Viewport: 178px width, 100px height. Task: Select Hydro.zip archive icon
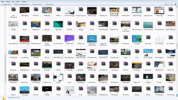tap(148, 37)
